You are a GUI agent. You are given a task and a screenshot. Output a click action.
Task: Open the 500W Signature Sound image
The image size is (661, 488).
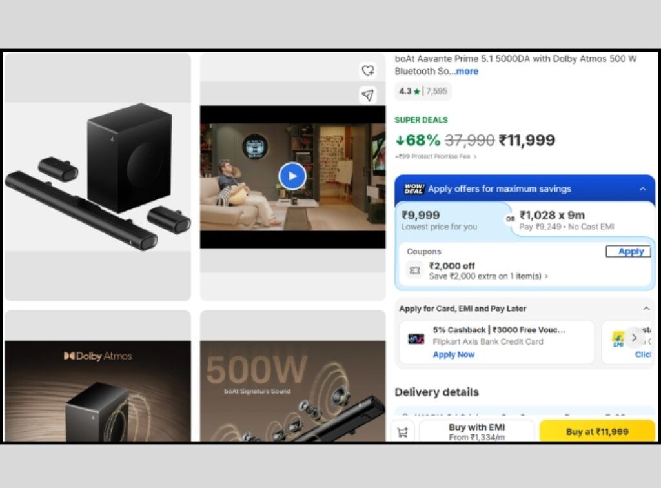click(292, 376)
